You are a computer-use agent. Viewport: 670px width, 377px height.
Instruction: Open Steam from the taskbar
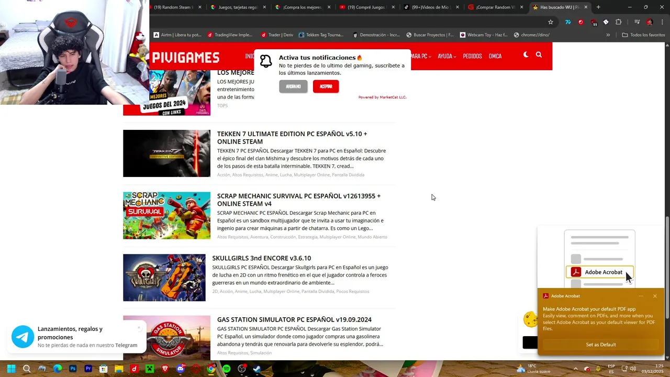click(257, 369)
